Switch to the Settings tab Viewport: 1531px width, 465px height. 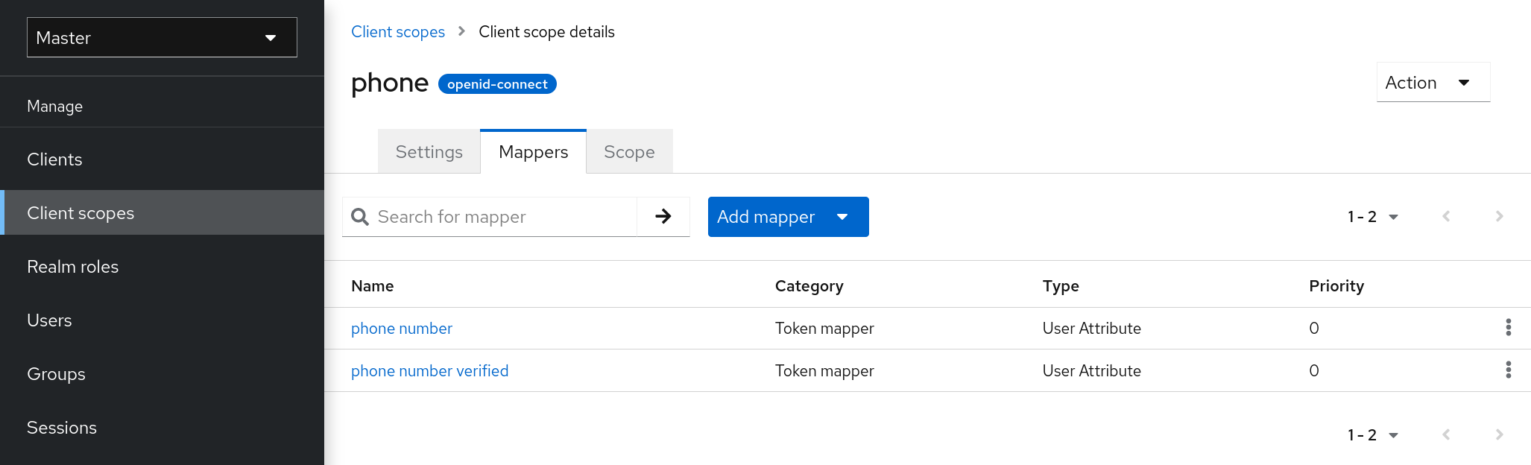tap(429, 152)
